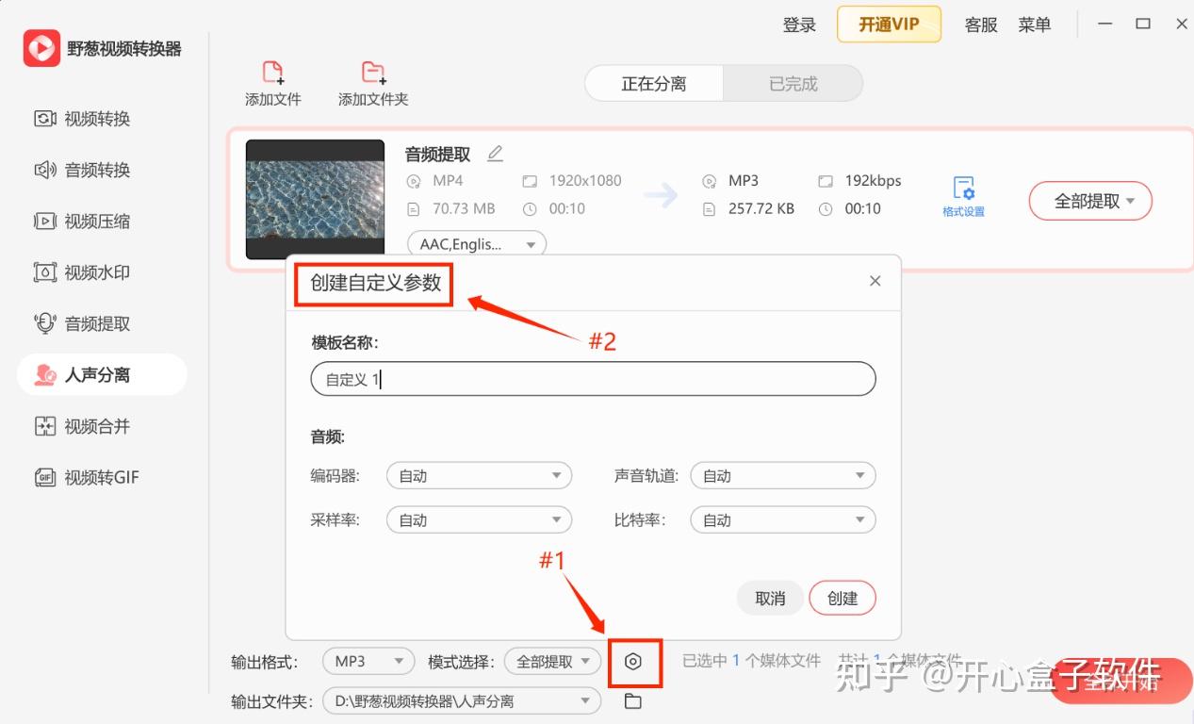Click the 1920x1080 resolution text
Viewport: 1194px width, 724px height.
[x=585, y=180]
